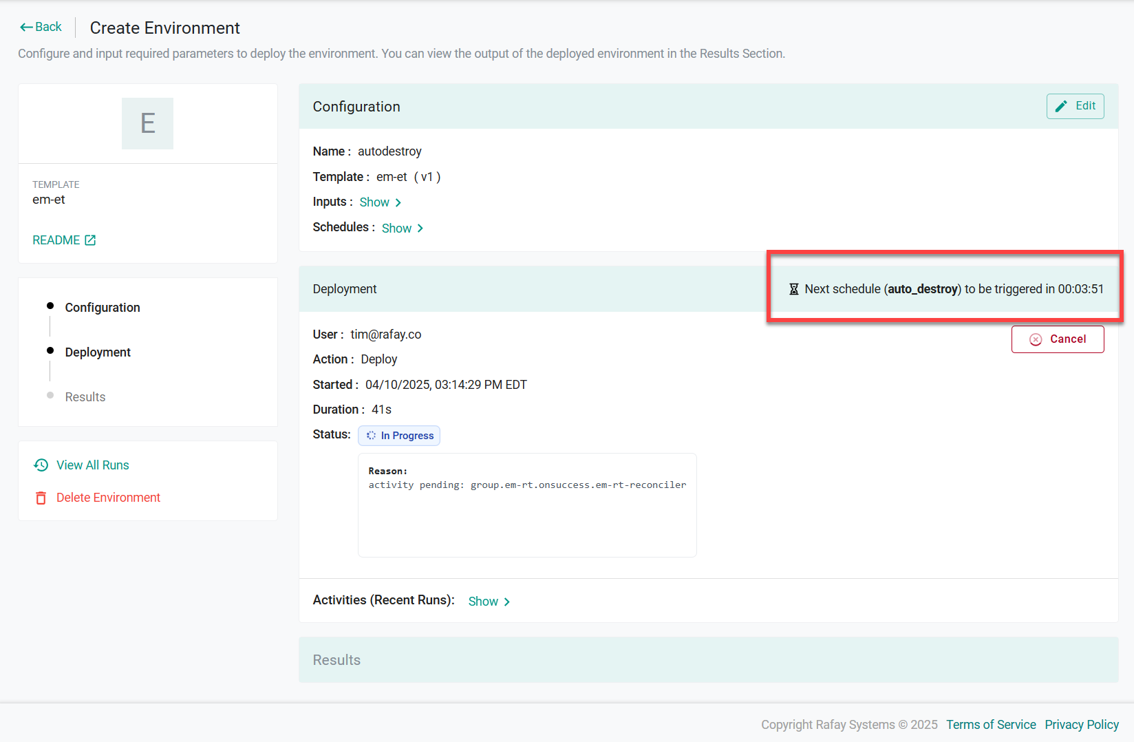Click the Action value Deploy
This screenshot has height=742, width=1134.
[x=379, y=359]
